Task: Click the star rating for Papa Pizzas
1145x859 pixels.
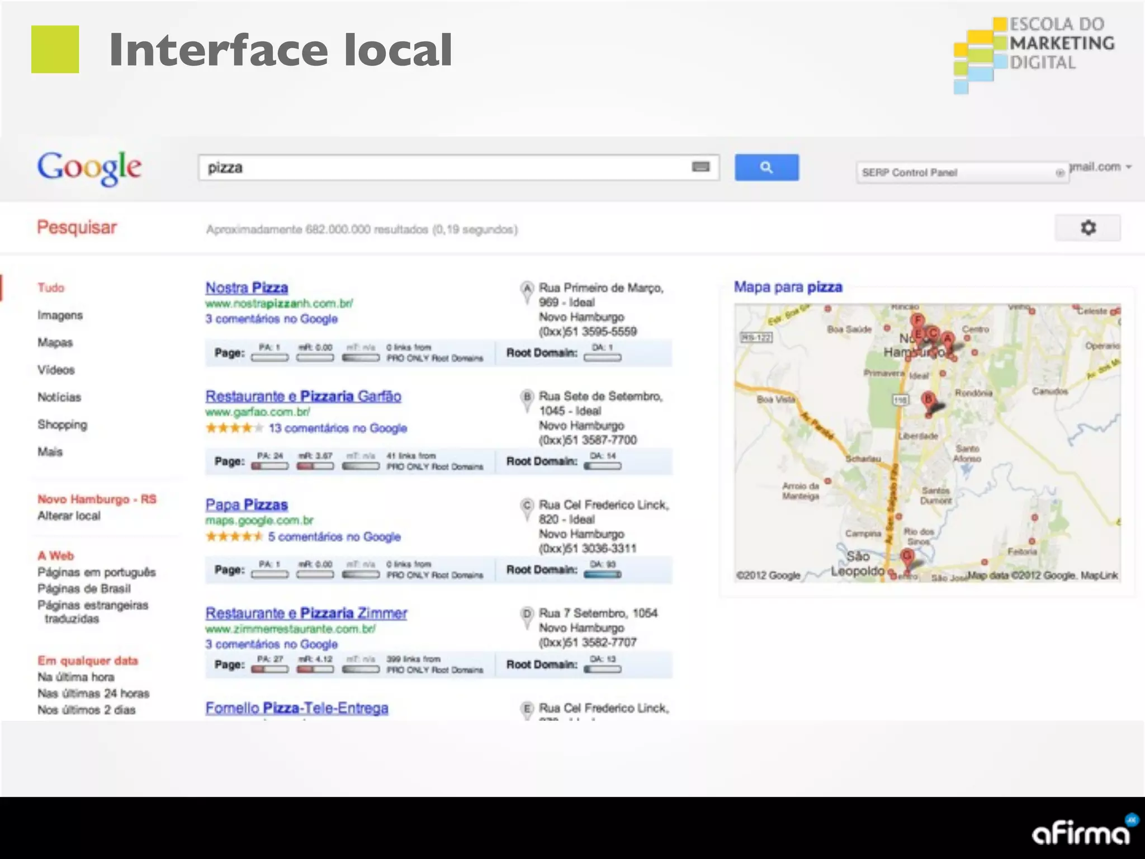Action: (234, 537)
